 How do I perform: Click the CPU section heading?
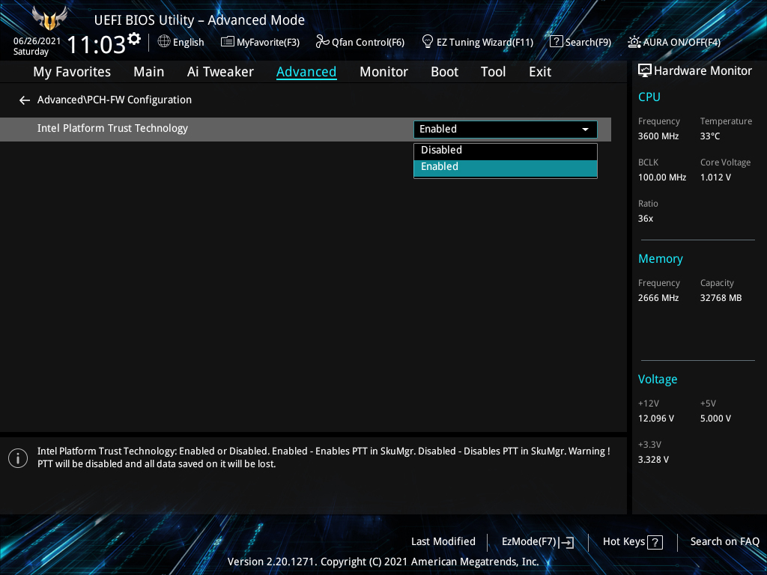click(x=649, y=97)
